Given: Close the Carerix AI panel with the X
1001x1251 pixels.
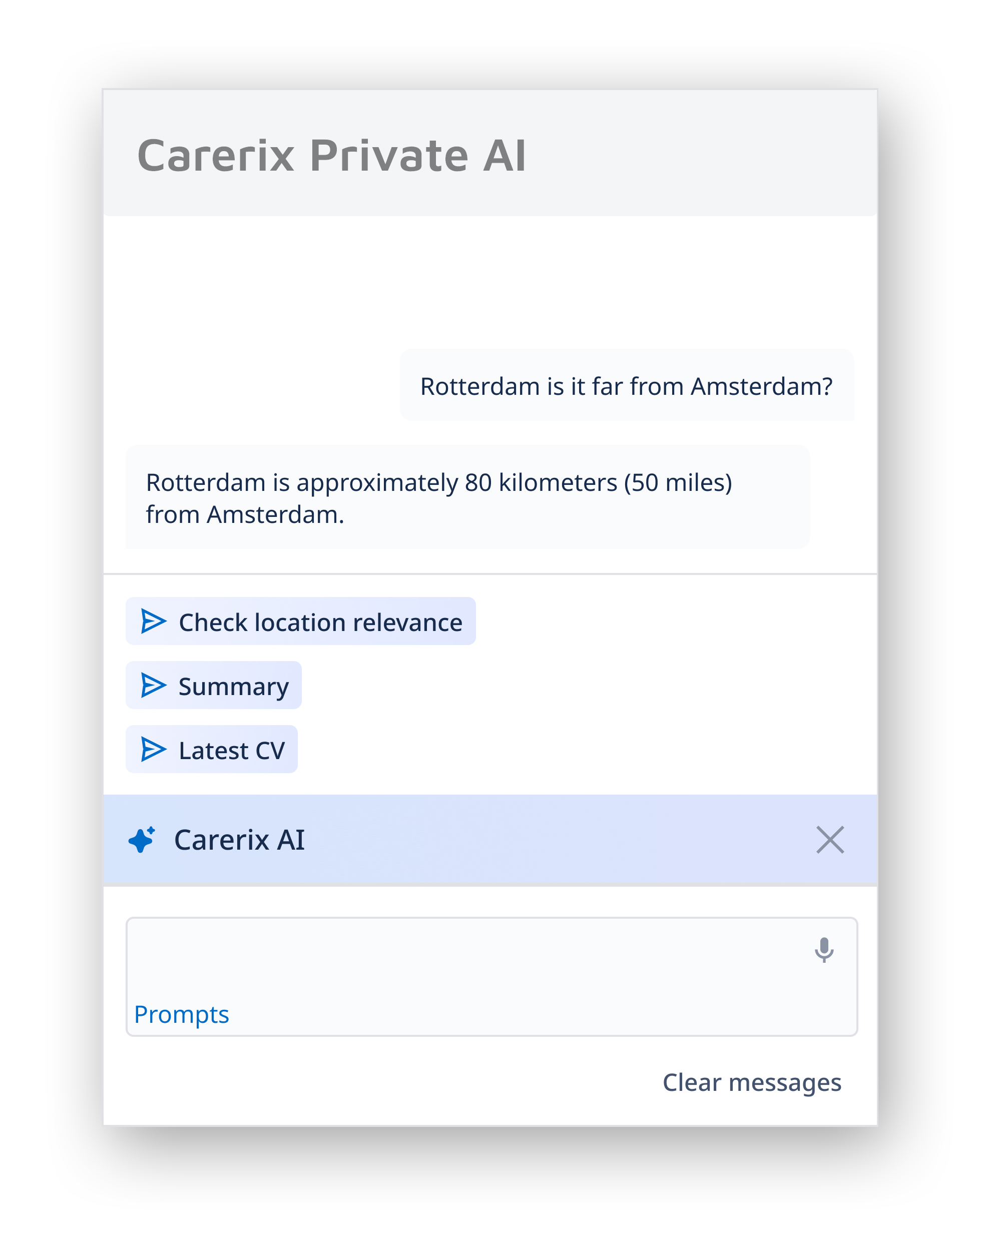Looking at the screenshot, I should (x=830, y=840).
